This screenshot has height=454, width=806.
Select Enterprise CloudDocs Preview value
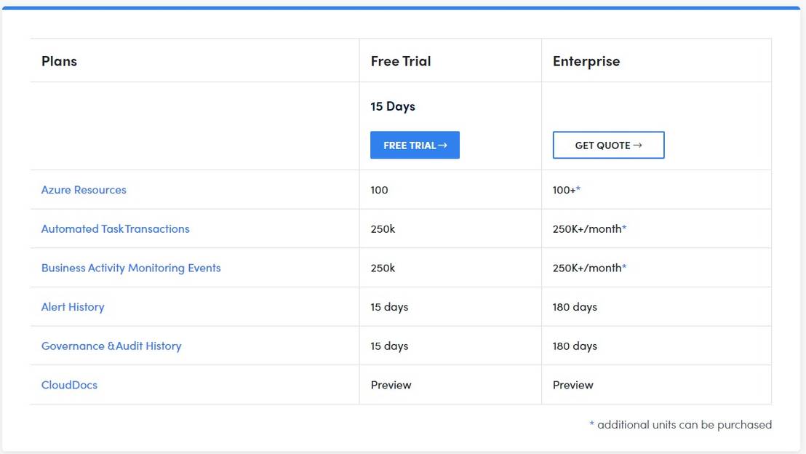[x=572, y=385]
